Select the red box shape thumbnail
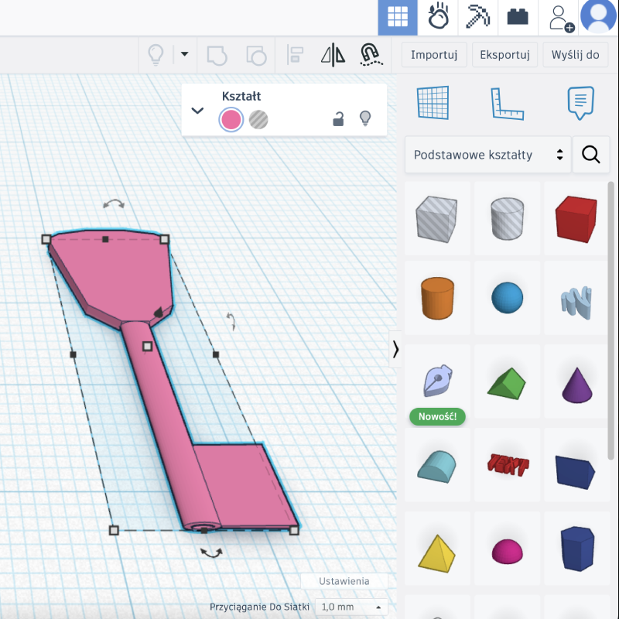 pyautogui.click(x=576, y=217)
